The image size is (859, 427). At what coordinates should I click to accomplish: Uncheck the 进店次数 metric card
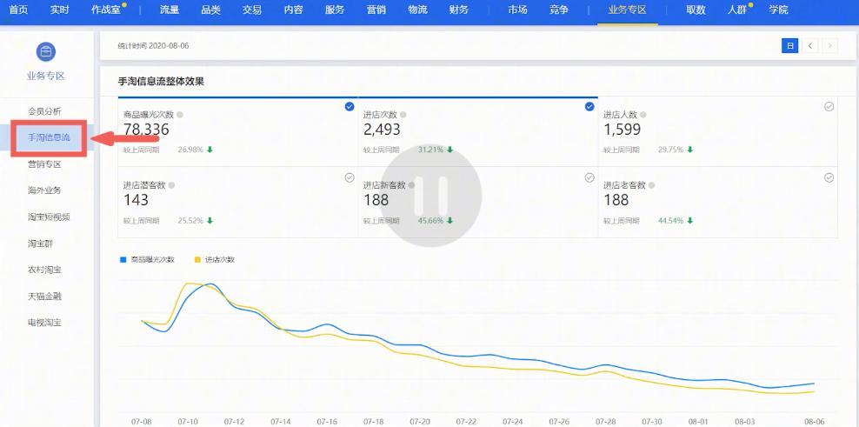pos(589,106)
